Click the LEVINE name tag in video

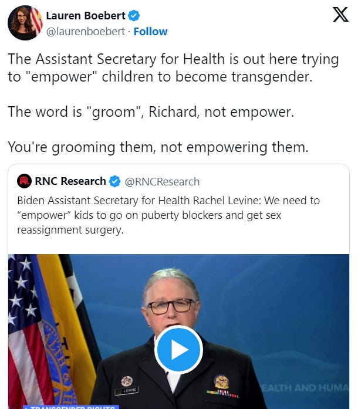pos(127,390)
